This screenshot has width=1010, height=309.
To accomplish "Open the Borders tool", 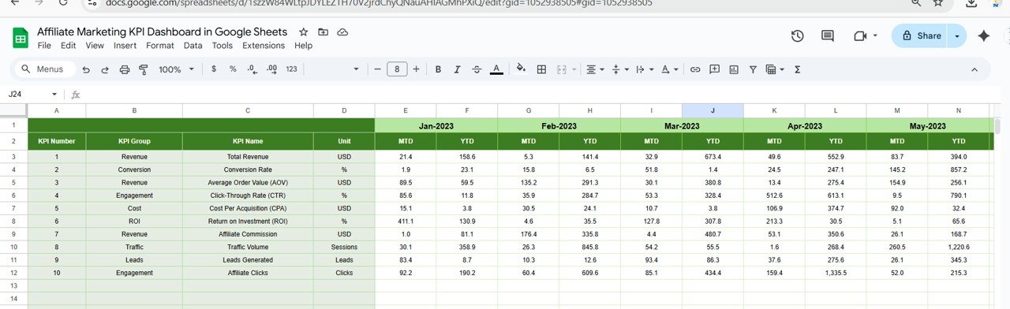I will pos(541,69).
